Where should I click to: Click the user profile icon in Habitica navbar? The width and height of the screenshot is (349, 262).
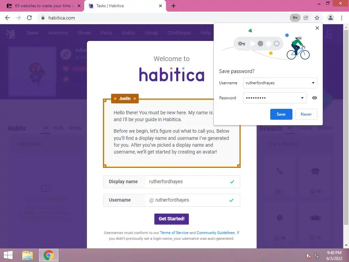(329, 33)
